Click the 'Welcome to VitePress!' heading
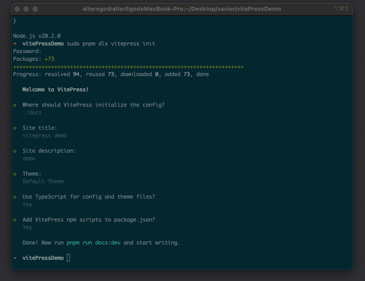The height and width of the screenshot is (281, 365). click(55, 90)
